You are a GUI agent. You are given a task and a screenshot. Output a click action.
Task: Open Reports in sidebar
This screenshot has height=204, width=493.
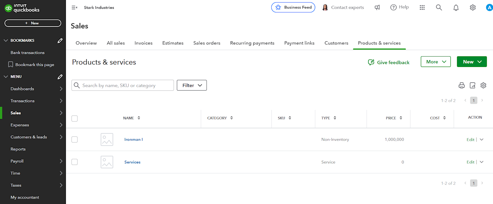tap(18, 149)
